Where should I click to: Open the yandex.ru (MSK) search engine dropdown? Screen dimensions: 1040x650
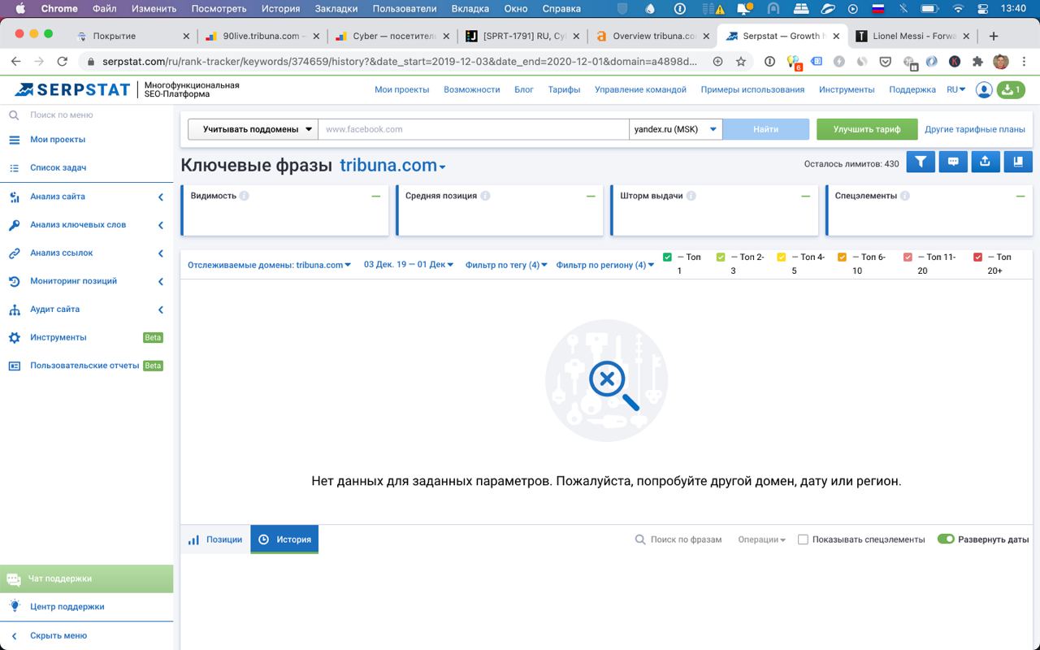click(x=675, y=129)
